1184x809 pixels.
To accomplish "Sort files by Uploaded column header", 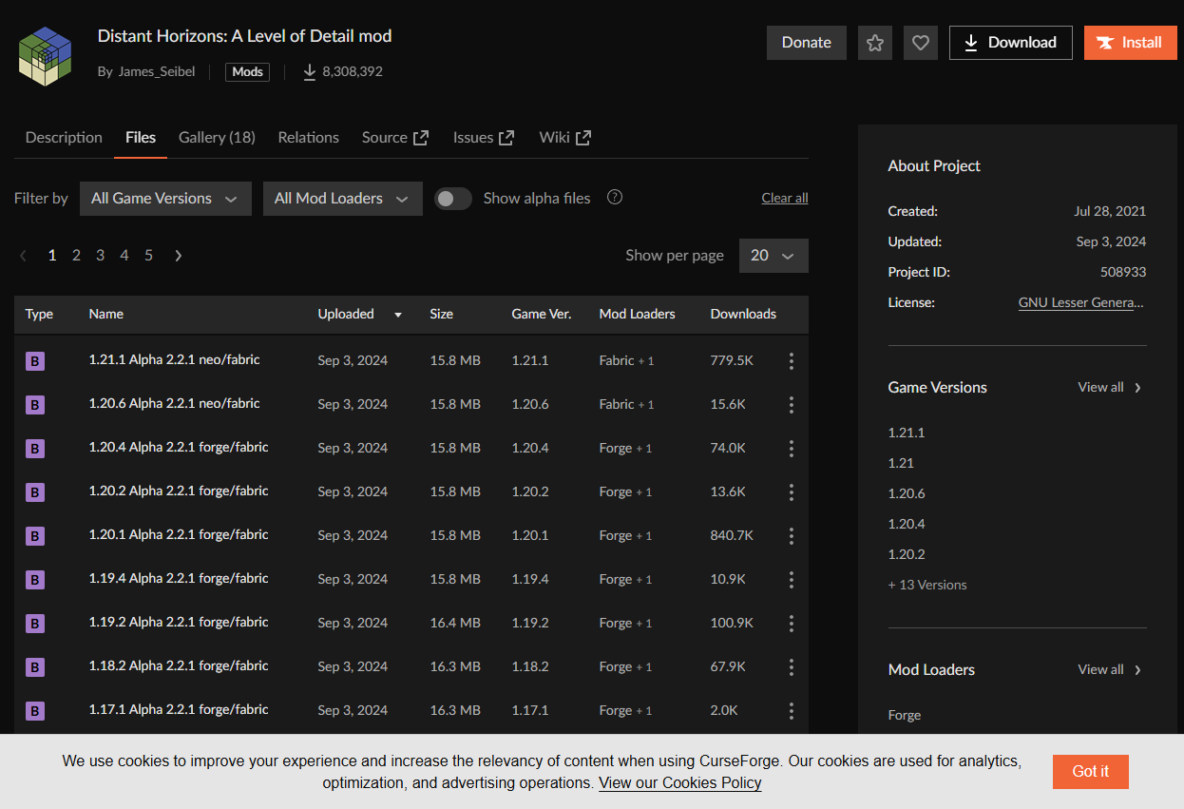I will (x=347, y=315).
